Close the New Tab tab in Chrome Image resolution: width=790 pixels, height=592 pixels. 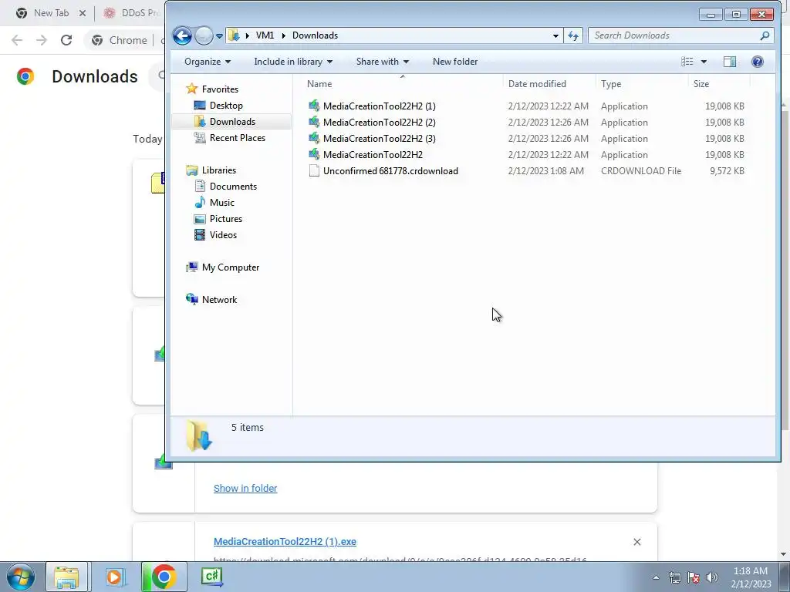point(83,13)
